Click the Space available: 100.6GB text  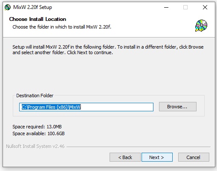click(38, 133)
